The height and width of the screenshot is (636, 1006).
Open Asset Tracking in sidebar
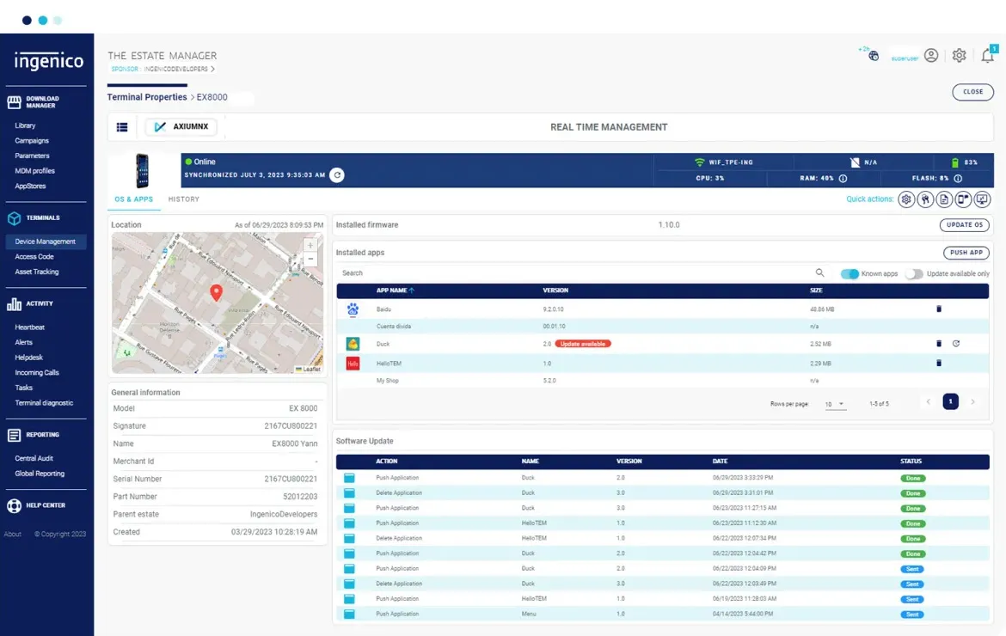pos(37,272)
